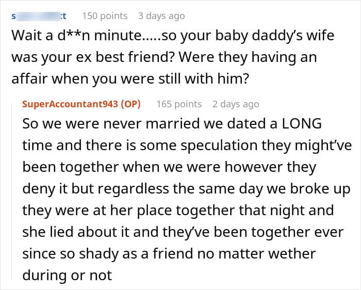Open the "3 days ago" timestamp permalink

pyautogui.click(x=161, y=16)
